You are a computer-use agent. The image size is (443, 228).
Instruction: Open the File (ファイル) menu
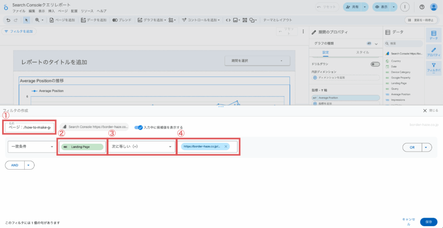[19, 11]
